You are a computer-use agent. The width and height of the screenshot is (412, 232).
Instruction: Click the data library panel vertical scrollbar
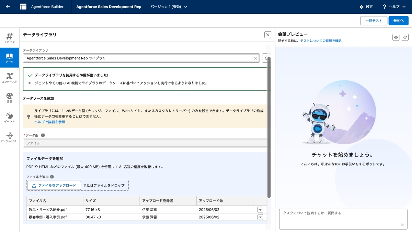(269, 127)
